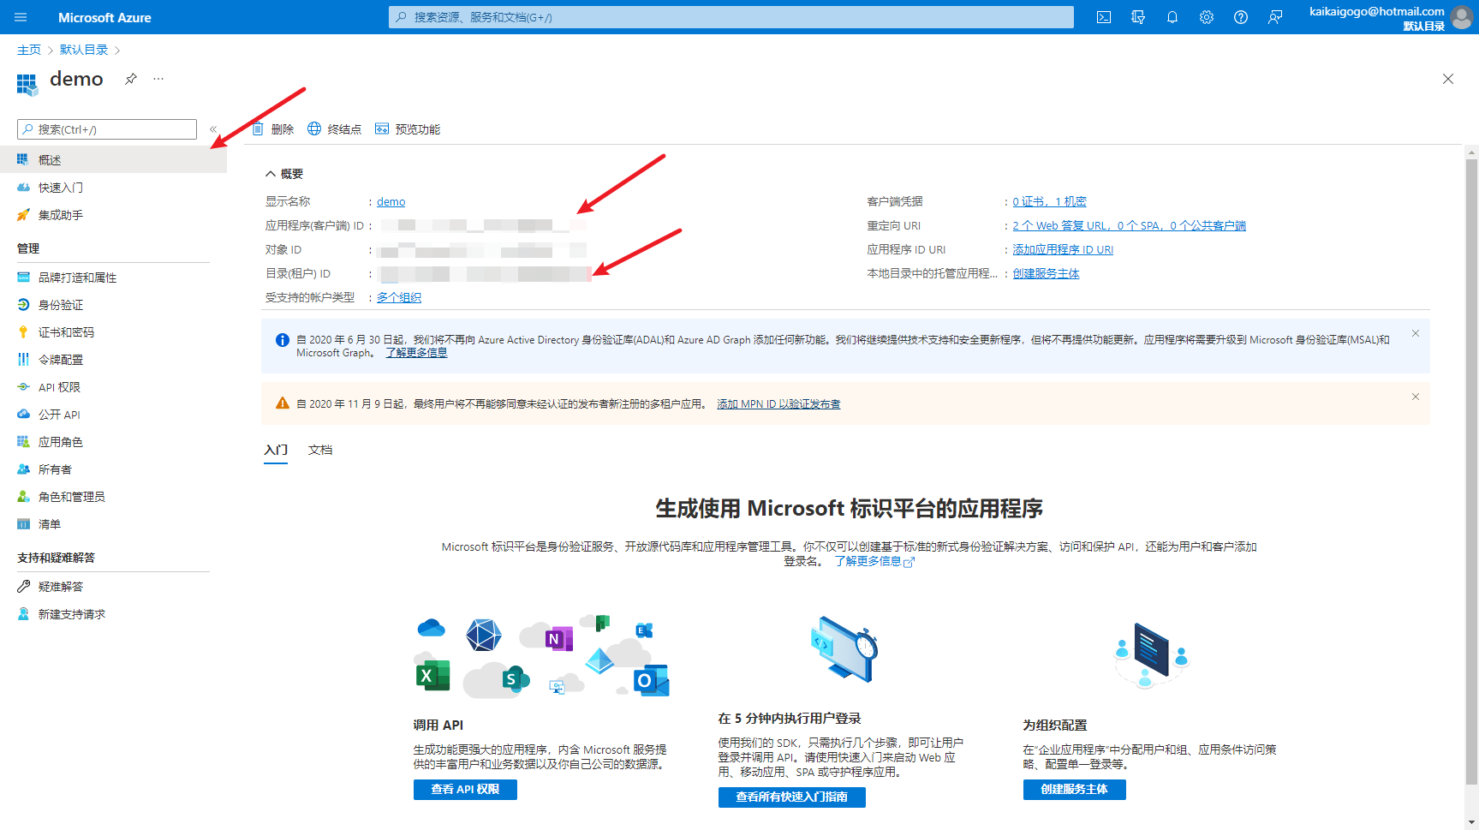The image size is (1479, 830).
Task: Open the Cloud Shell icon in top bar
Action: [1104, 17]
